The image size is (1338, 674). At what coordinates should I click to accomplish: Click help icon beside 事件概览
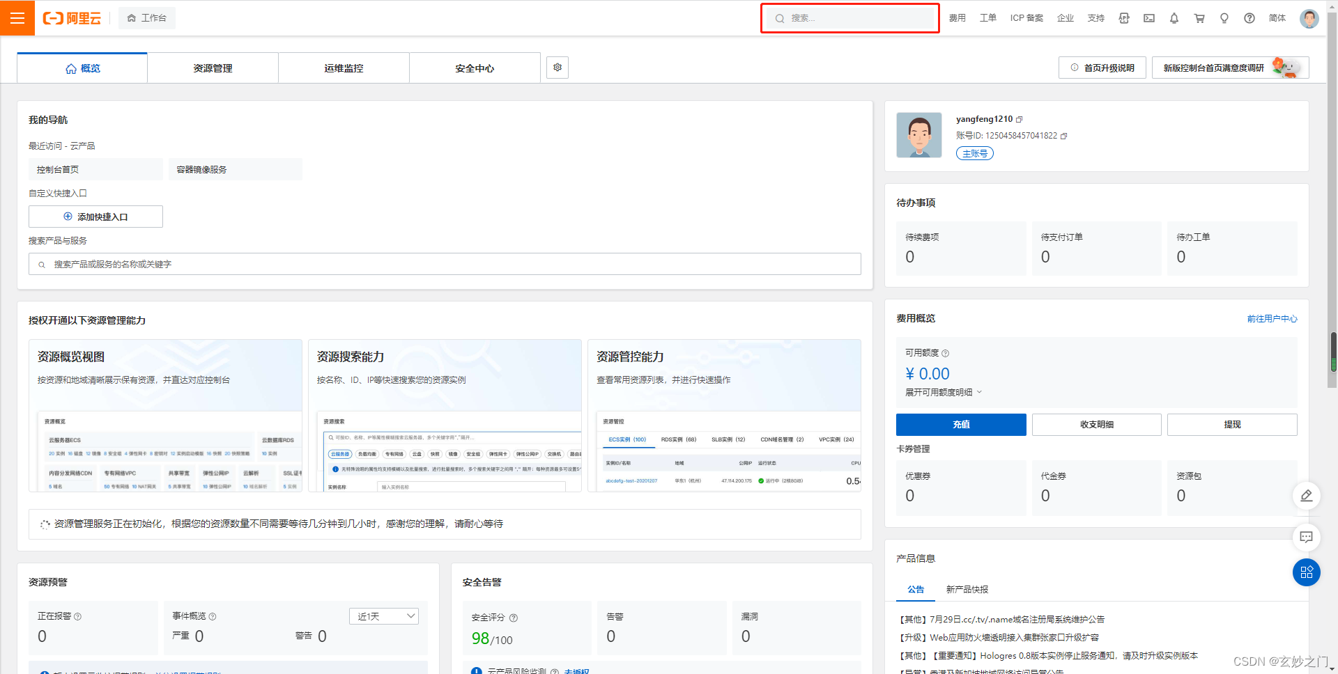click(213, 617)
